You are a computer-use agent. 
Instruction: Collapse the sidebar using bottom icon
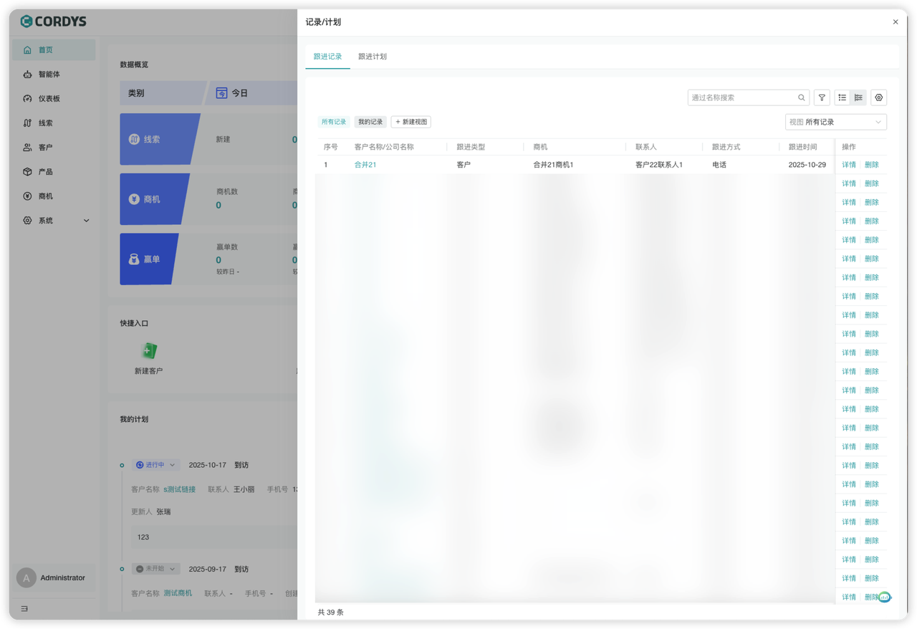(24, 609)
